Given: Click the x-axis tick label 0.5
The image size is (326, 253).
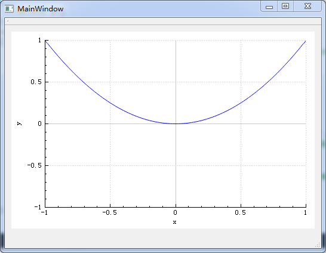Looking at the screenshot, I should pyautogui.click(x=241, y=212).
